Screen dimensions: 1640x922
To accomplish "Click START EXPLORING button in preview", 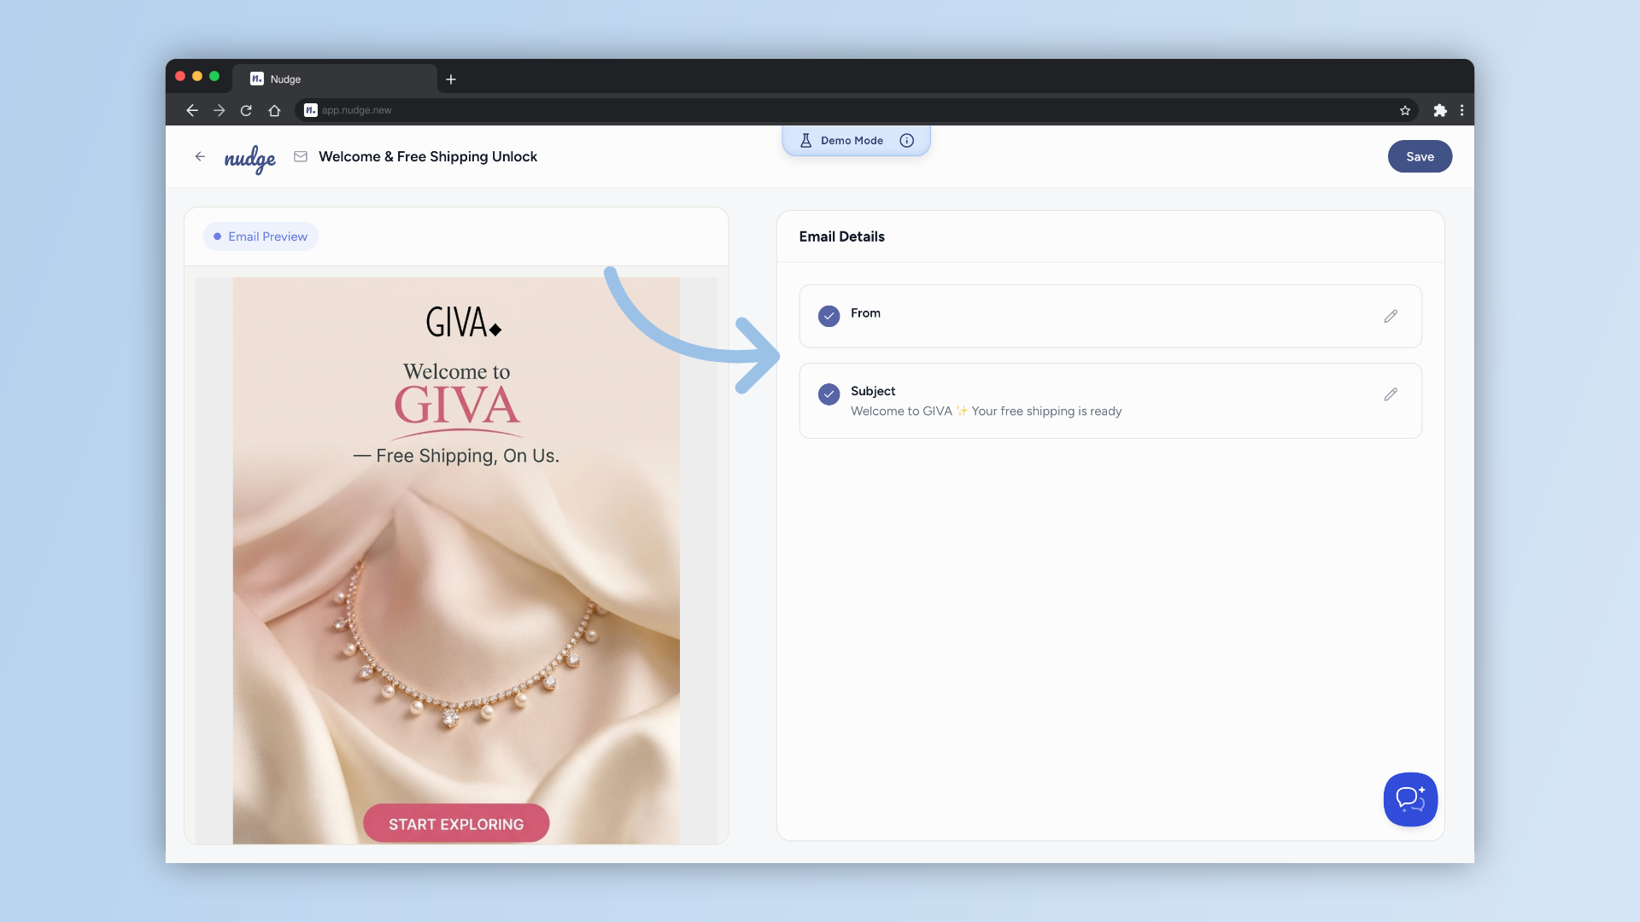I will [456, 823].
